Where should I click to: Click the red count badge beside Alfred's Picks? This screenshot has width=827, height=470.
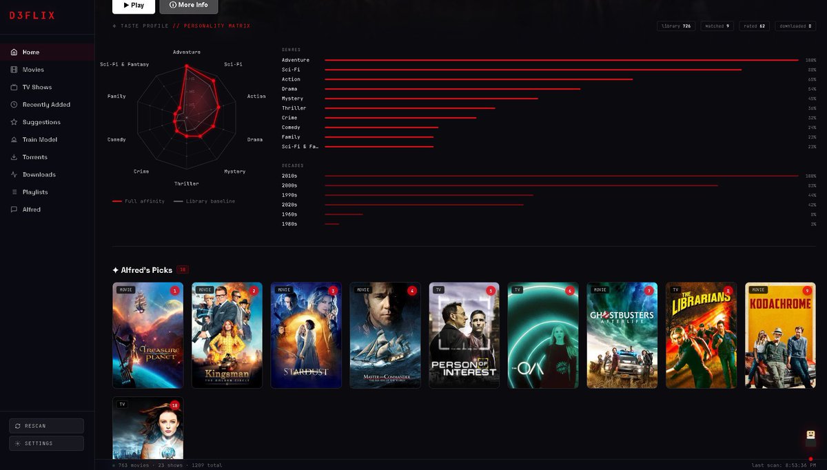(183, 270)
